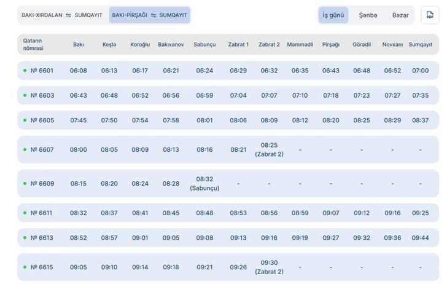This screenshot has height=284, width=447.
Task: Click the swap arrows in BAKI-PİRŞAĞI tab
Action: click(x=154, y=15)
